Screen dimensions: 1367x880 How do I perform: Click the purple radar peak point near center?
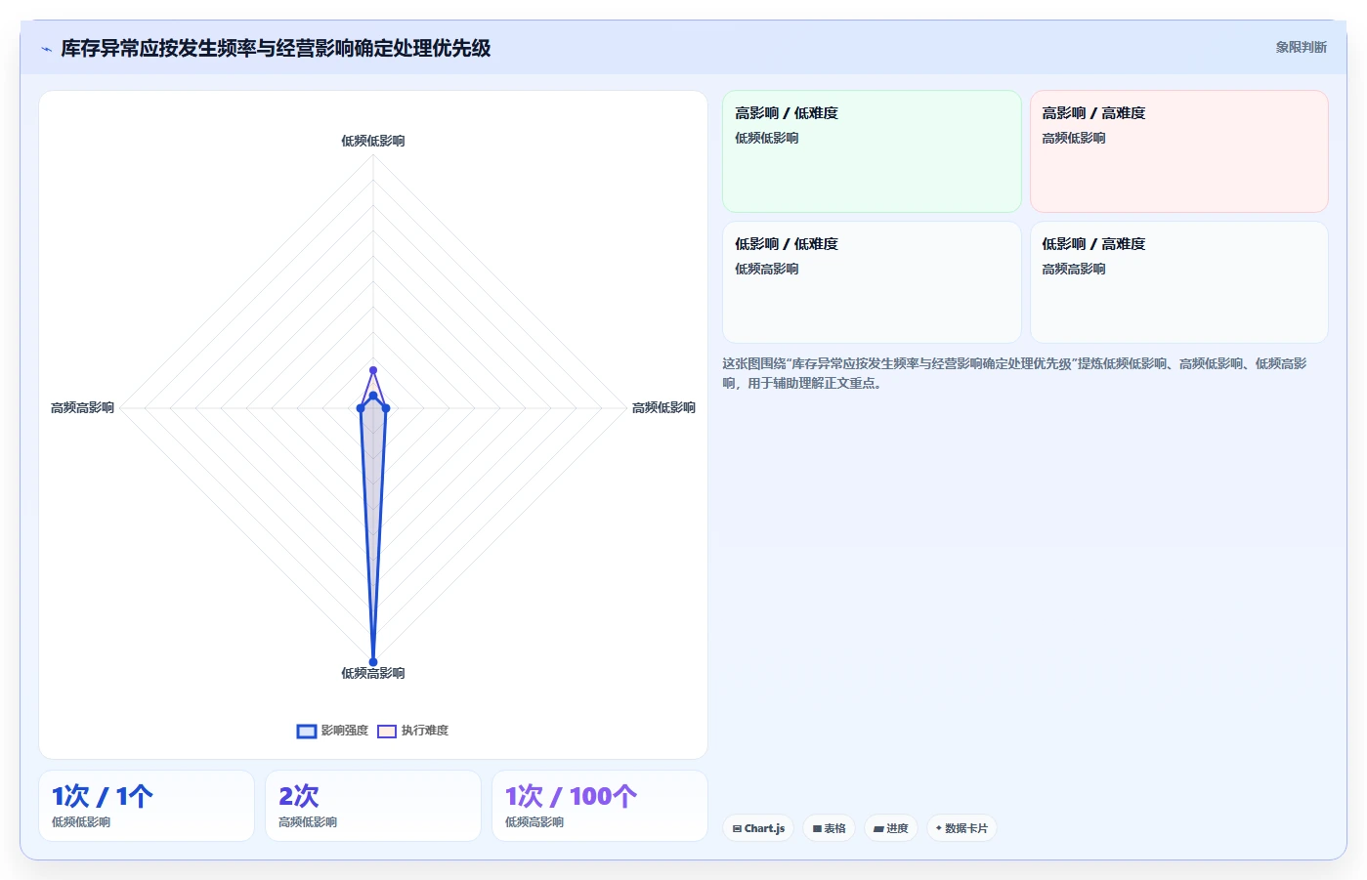pos(373,370)
